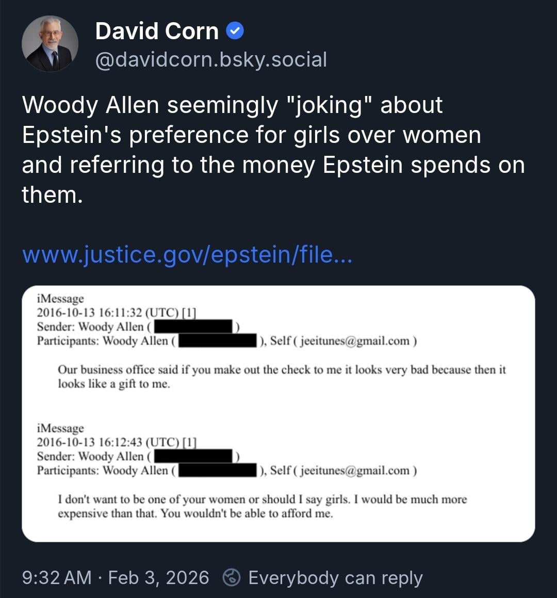
Task: Click the David Corn display name
Action: (x=157, y=31)
